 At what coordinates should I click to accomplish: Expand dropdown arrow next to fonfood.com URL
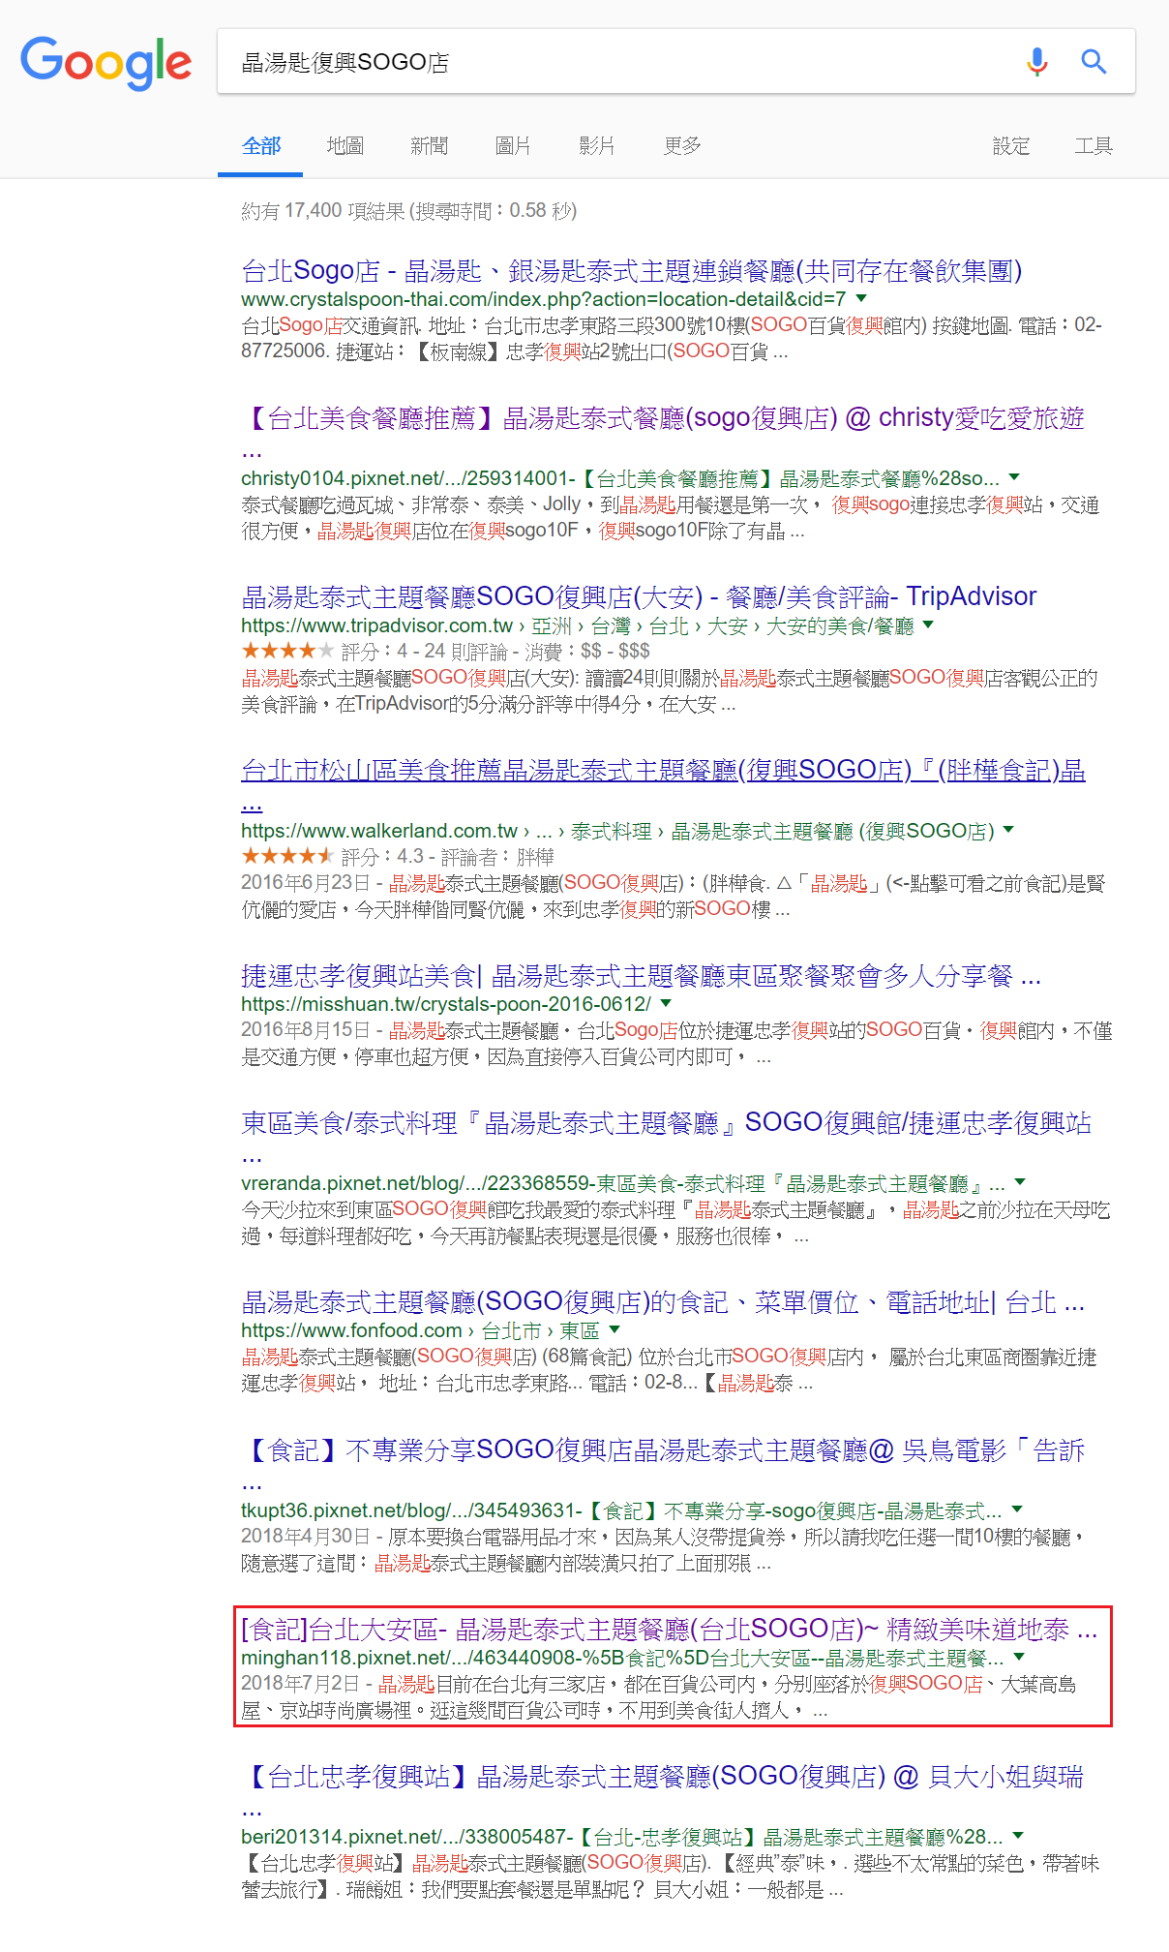pos(614,1330)
